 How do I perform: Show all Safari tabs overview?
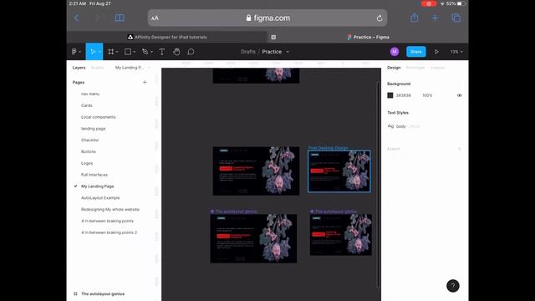pos(456,18)
